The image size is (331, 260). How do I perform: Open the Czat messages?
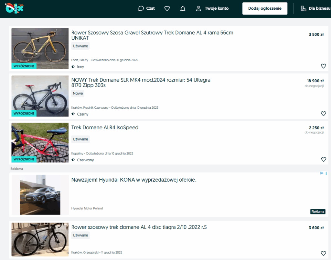146,8
